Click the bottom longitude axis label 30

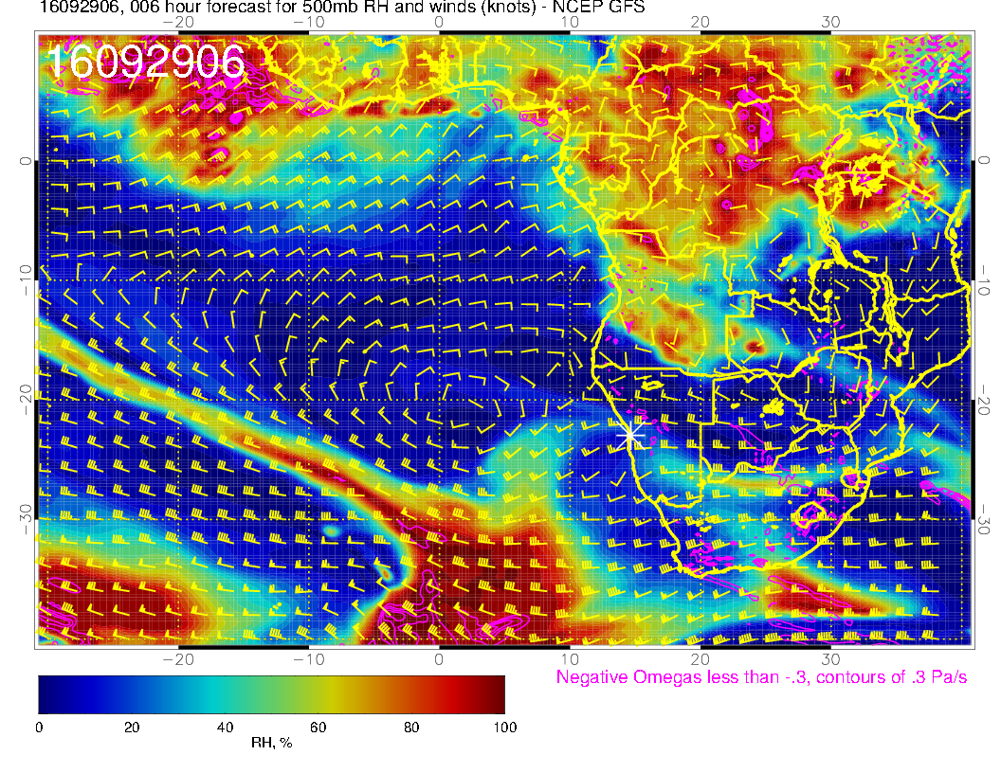click(830, 658)
